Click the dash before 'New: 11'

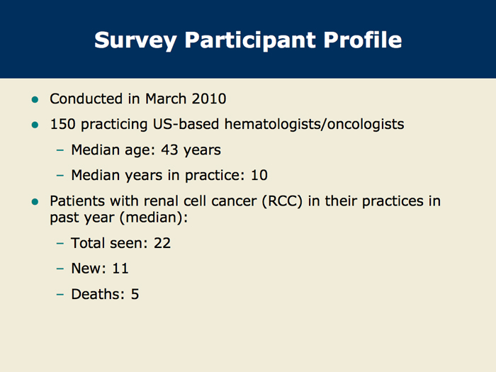pos(60,269)
